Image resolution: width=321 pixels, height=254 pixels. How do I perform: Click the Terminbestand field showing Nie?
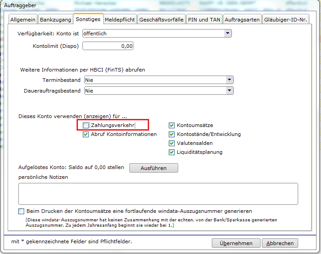(158, 80)
